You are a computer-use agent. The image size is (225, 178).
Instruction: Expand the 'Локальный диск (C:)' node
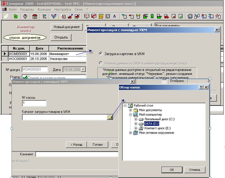click(136, 119)
